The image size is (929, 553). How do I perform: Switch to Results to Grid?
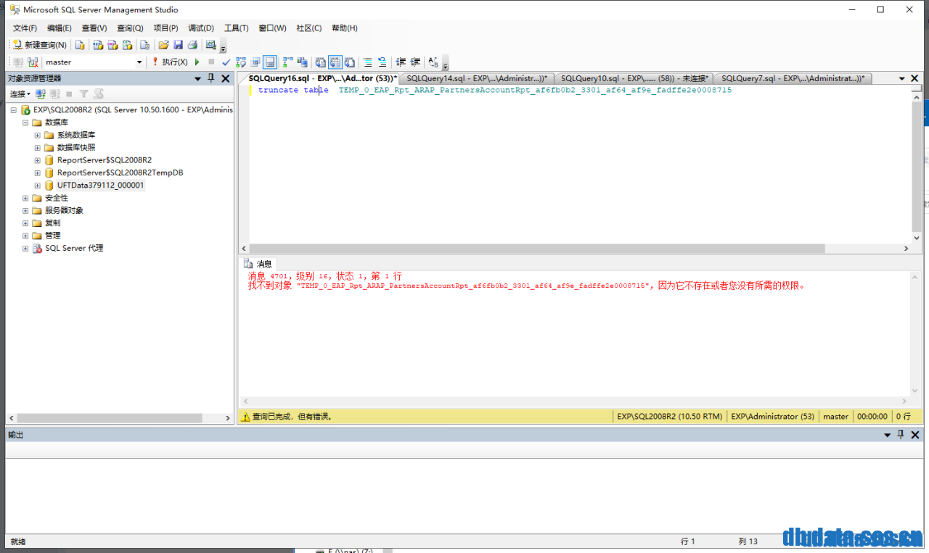coord(335,62)
